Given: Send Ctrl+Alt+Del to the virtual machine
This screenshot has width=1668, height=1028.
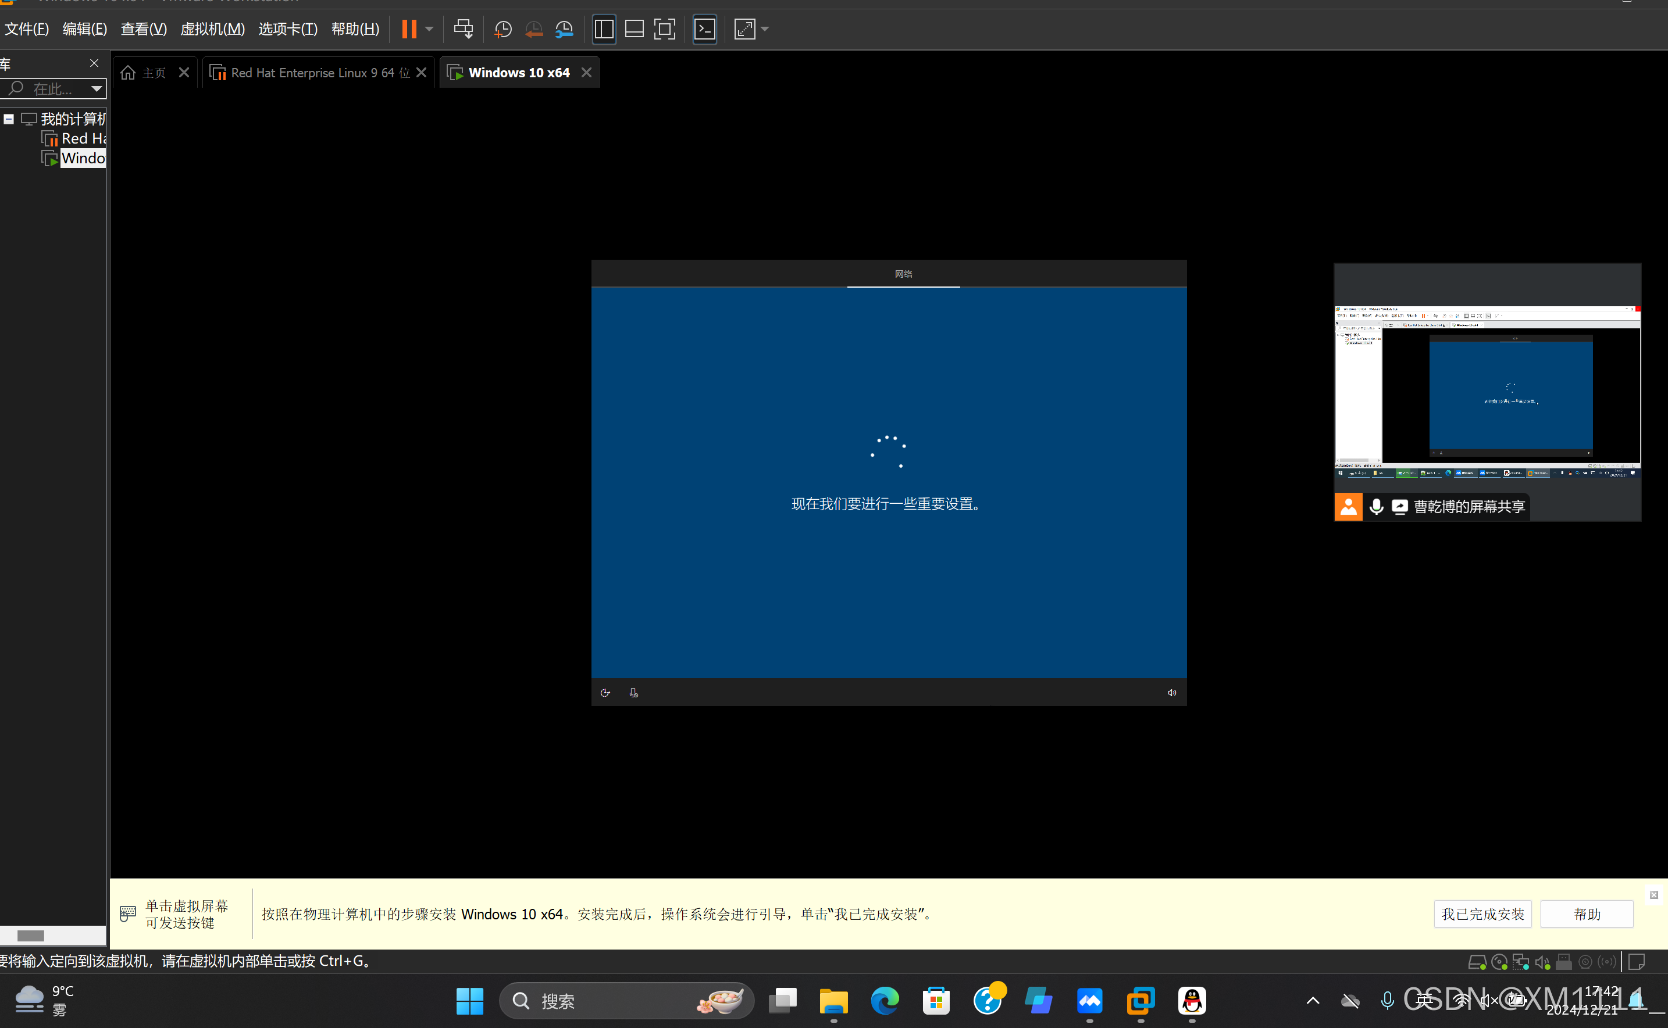Looking at the screenshot, I should [464, 29].
